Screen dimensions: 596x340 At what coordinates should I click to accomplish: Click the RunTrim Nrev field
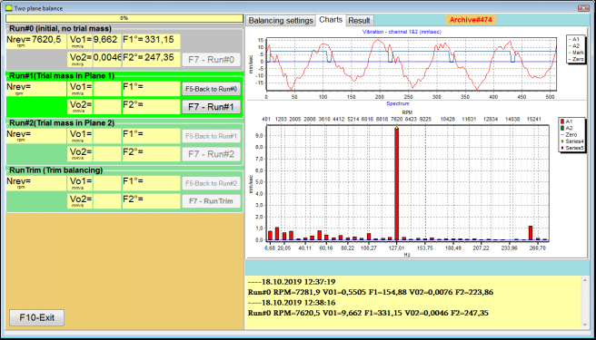[36, 183]
